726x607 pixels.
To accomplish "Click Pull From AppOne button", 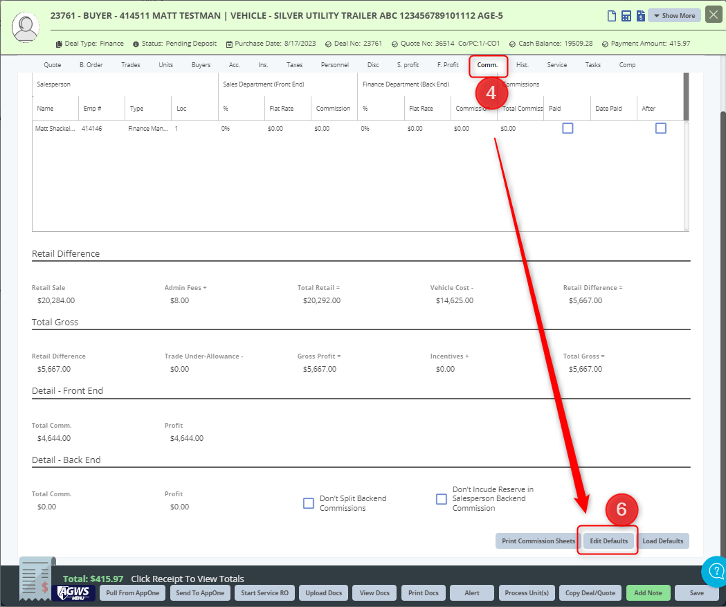I will tap(132, 592).
